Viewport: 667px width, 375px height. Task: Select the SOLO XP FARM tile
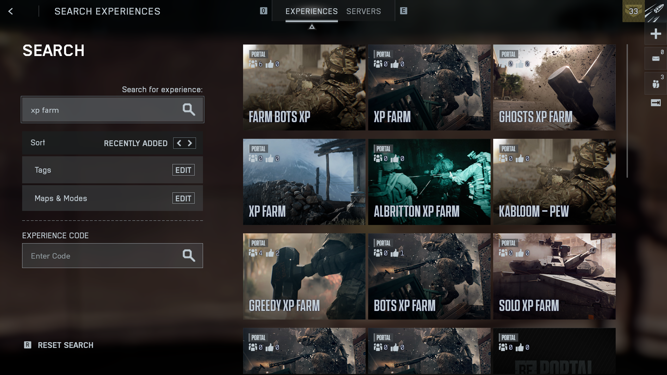(x=554, y=276)
